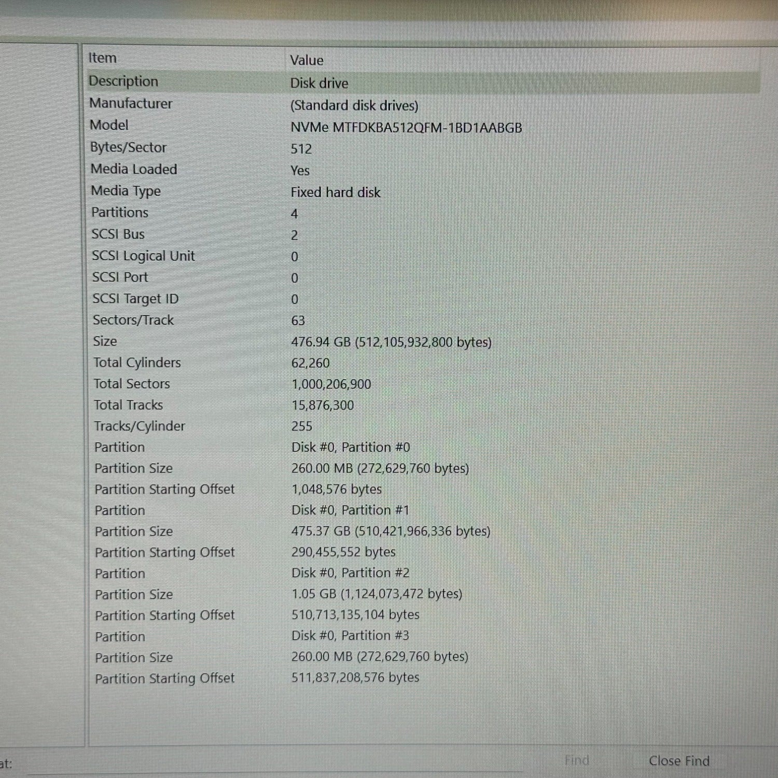Click the Value column header
The height and width of the screenshot is (778, 778).
[307, 60]
